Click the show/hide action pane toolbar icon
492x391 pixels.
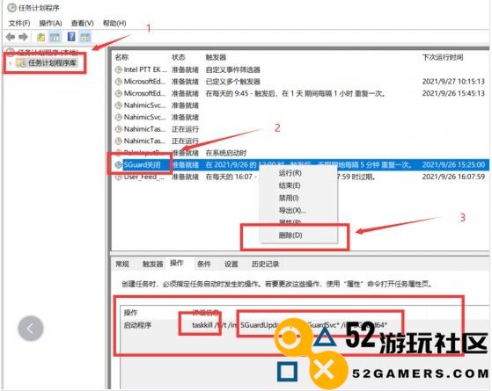(85, 37)
